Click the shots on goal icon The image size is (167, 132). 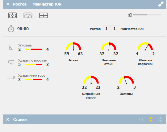[11, 62]
